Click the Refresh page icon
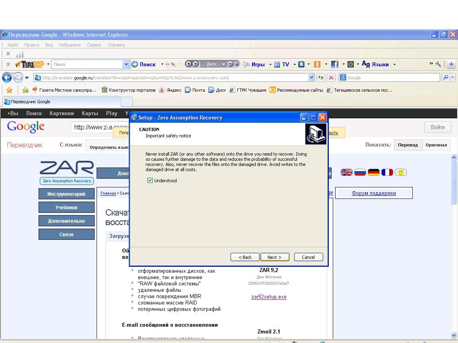Viewport: 458px width, 343px height. click(x=321, y=77)
